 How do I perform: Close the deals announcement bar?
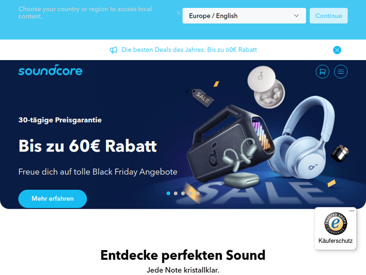tap(337, 50)
